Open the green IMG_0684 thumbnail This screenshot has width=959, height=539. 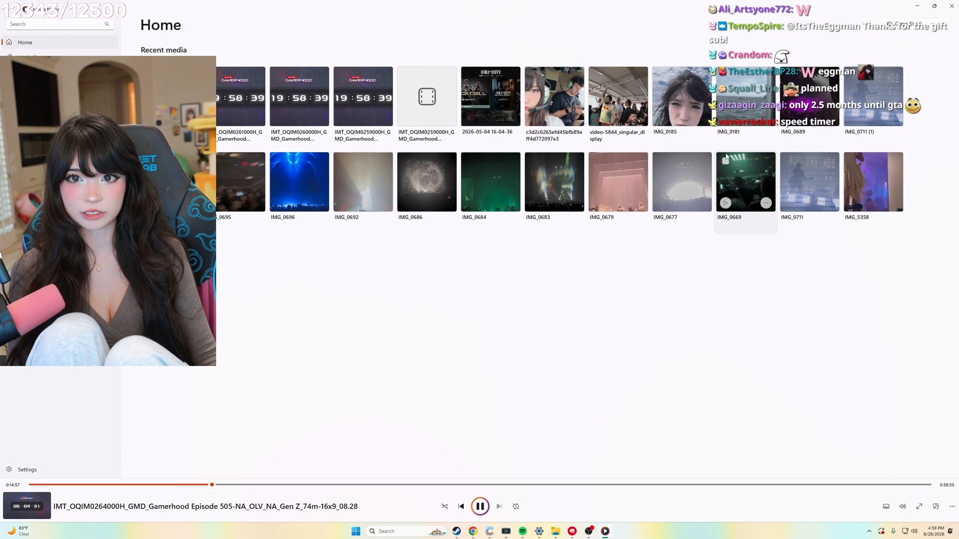pos(490,181)
